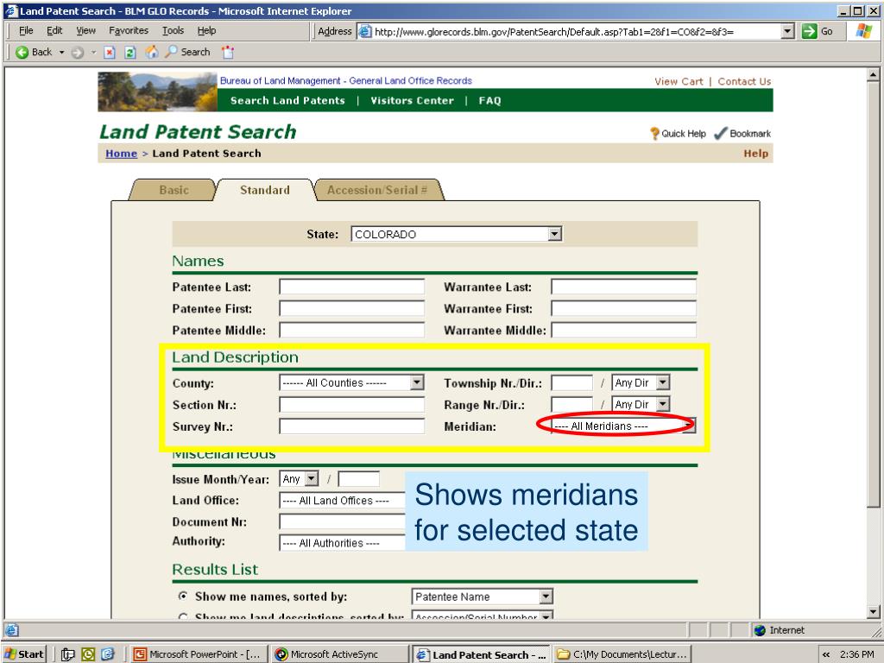Open the Start menu
The image size is (884, 663).
pos(23,654)
